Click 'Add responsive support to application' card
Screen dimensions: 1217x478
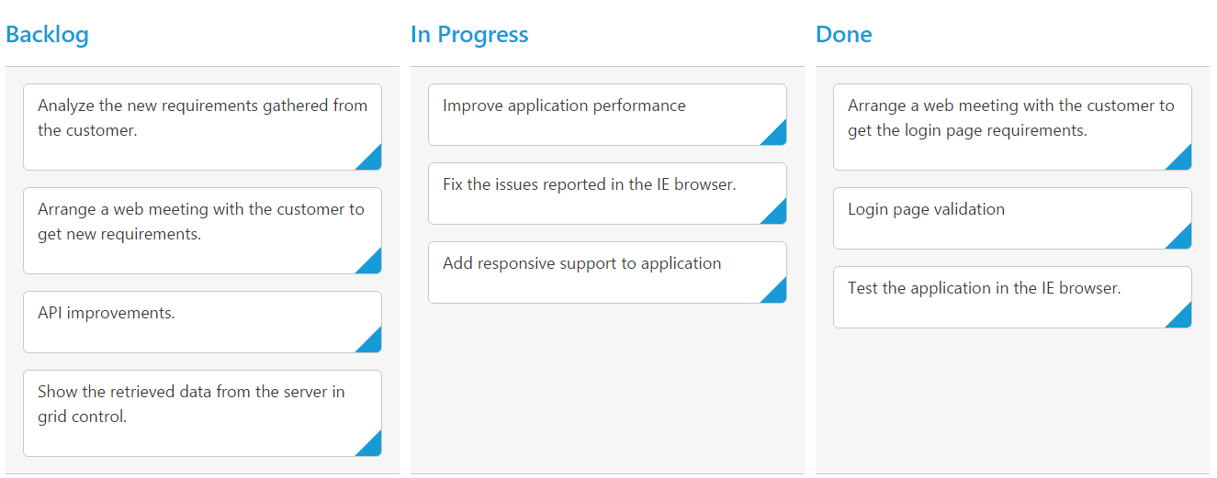tap(588, 272)
